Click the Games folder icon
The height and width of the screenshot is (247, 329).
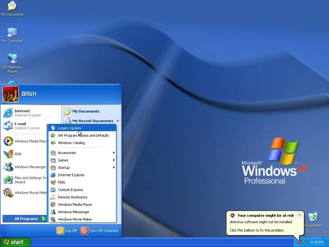pos(53,160)
